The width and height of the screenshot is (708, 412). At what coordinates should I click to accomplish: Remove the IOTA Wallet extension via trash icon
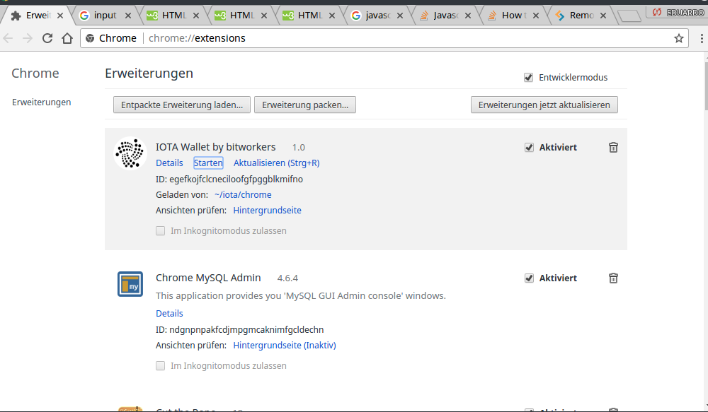[x=613, y=148]
